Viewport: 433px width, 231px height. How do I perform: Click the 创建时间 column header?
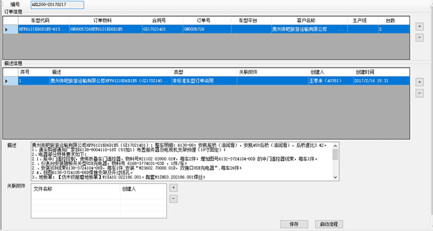point(382,72)
